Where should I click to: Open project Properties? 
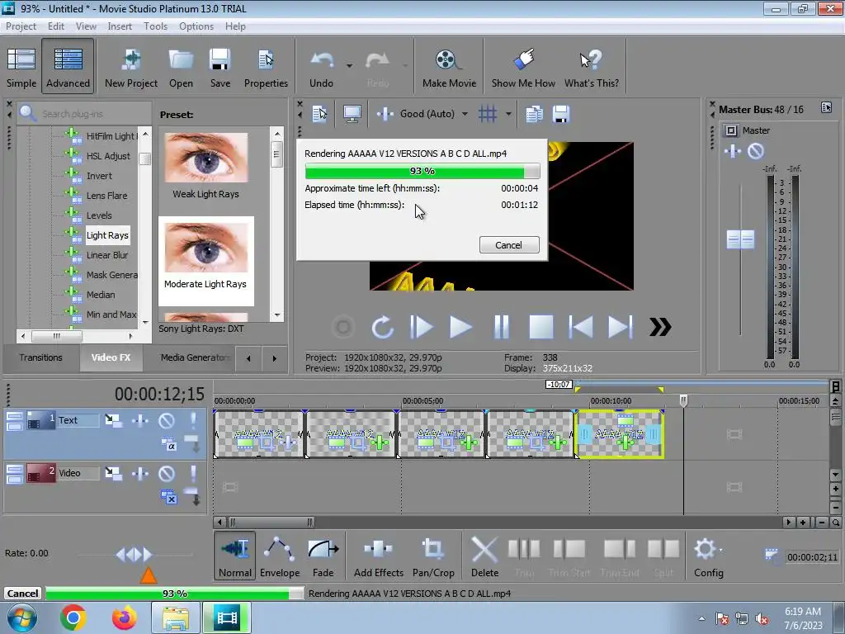[266, 68]
